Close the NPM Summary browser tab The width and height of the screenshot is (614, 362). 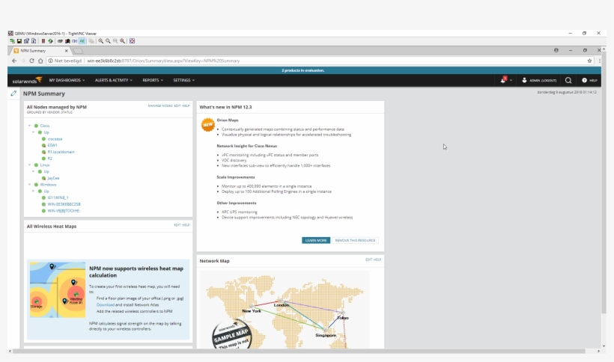(66, 51)
